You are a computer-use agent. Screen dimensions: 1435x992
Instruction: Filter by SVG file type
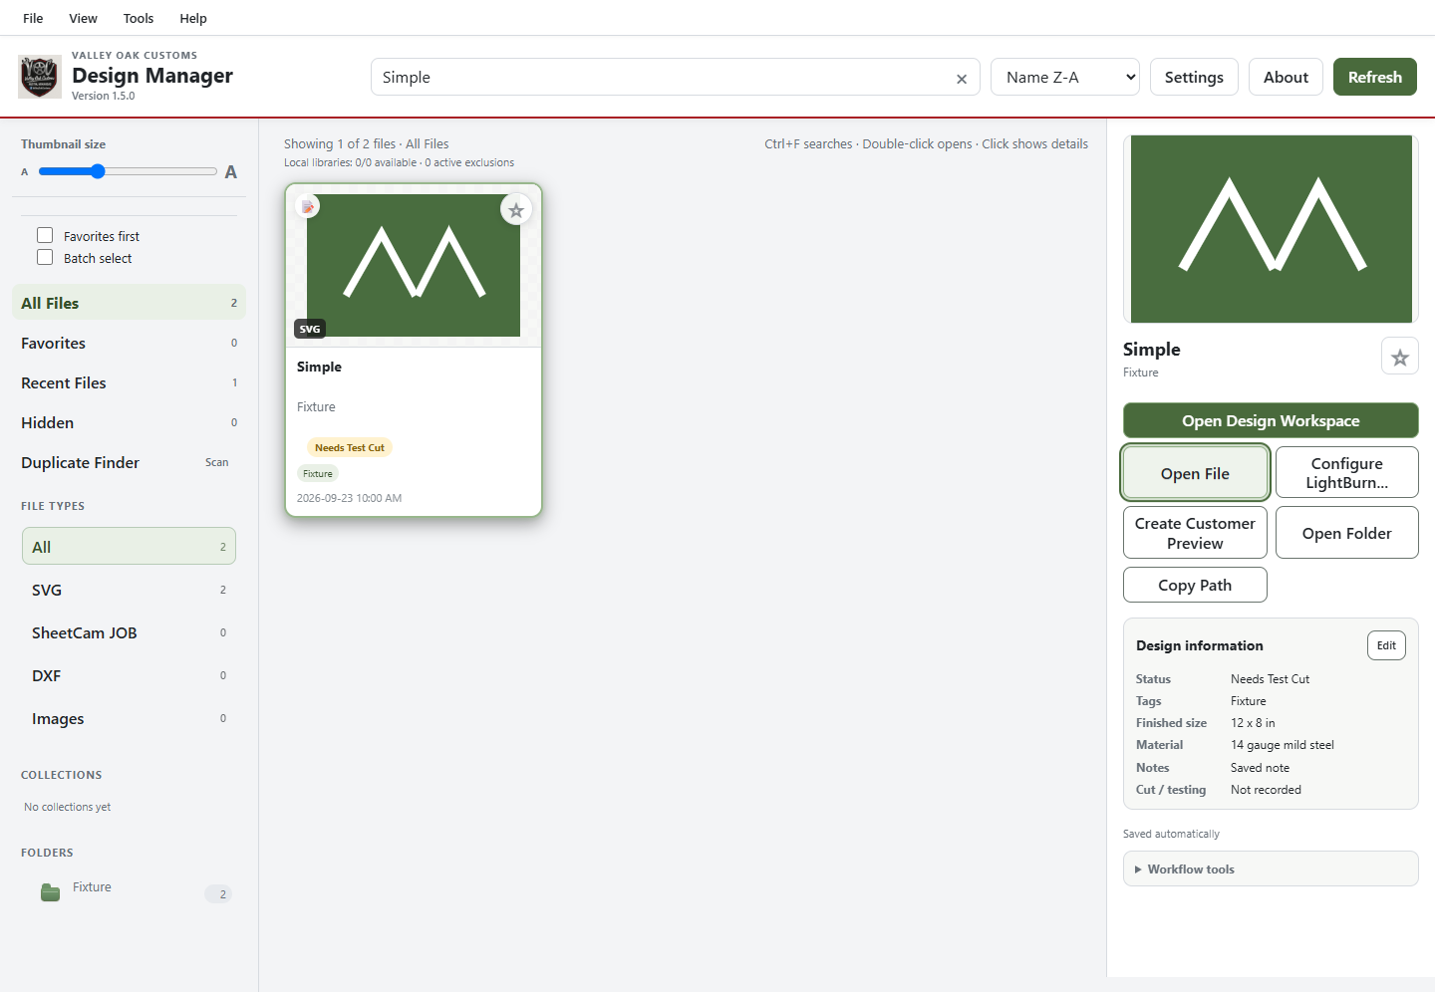pos(129,590)
